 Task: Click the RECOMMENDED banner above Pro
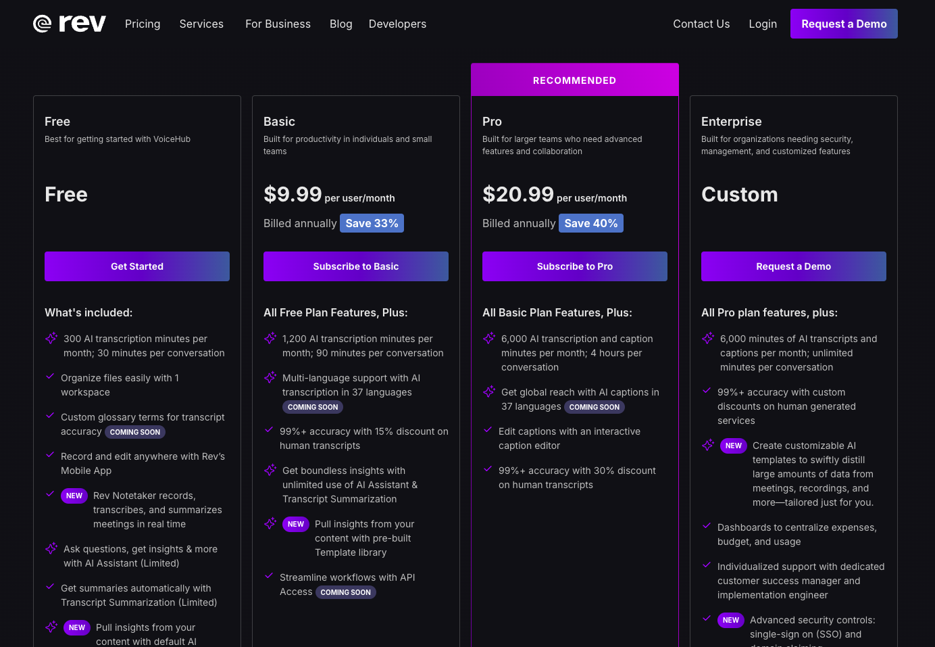point(575,80)
